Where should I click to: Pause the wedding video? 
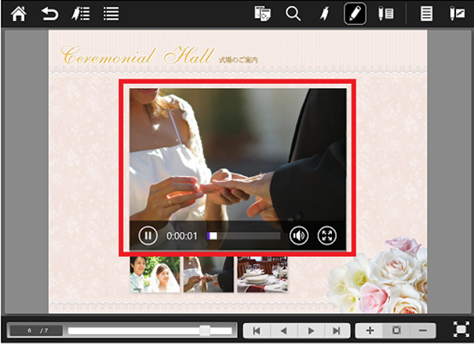click(x=148, y=235)
